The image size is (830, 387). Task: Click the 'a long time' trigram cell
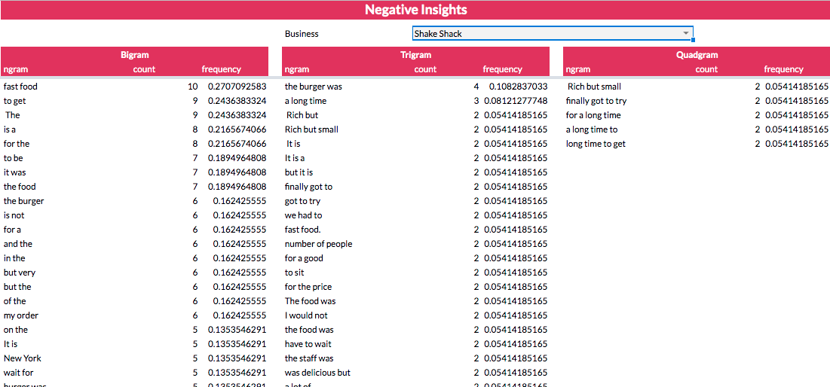[x=305, y=101]
